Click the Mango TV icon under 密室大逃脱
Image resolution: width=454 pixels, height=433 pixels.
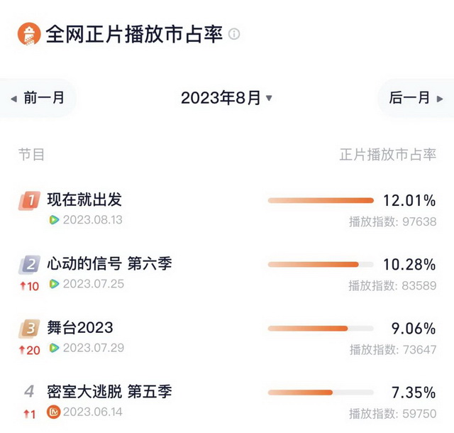(x=53, y=412)
